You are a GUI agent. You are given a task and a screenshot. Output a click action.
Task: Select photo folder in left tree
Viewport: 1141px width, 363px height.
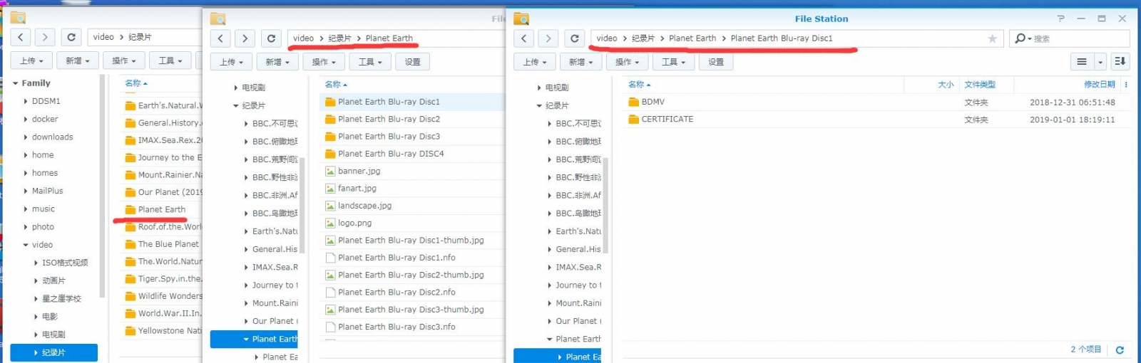pyautogui.click(x=43, y=227)
